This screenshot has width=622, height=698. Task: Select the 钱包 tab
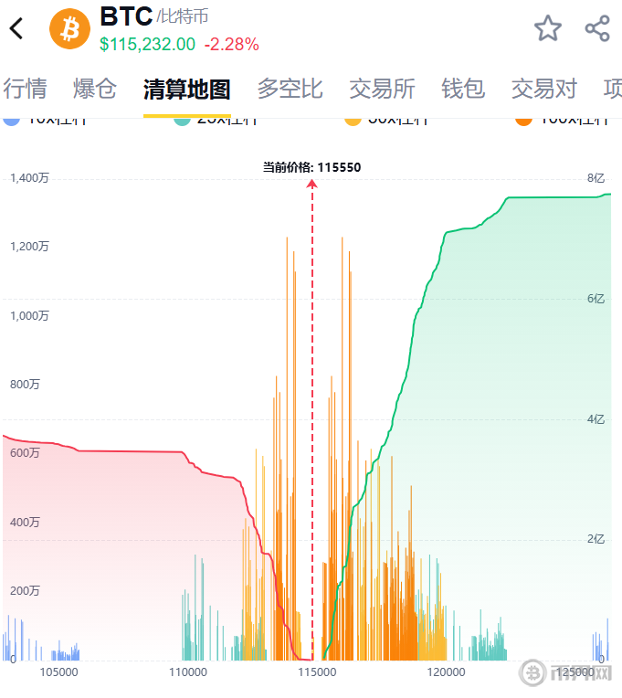point(463,89)
